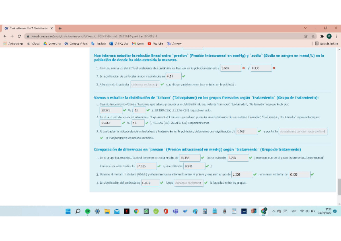Open the browser extensions puzzle icon
Image resolution: width=341 pixels, height=241 pixels.
coord(322,36)
